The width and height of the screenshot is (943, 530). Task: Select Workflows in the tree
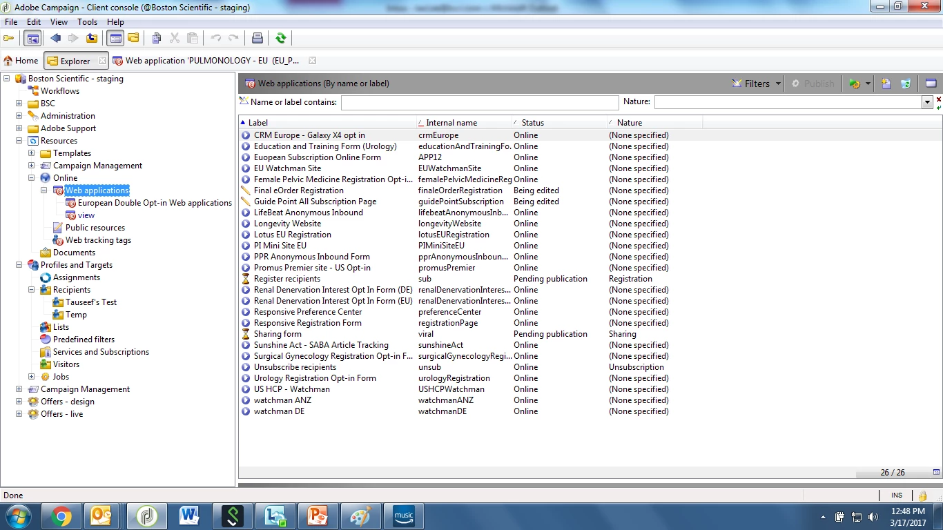click(59, 91)
